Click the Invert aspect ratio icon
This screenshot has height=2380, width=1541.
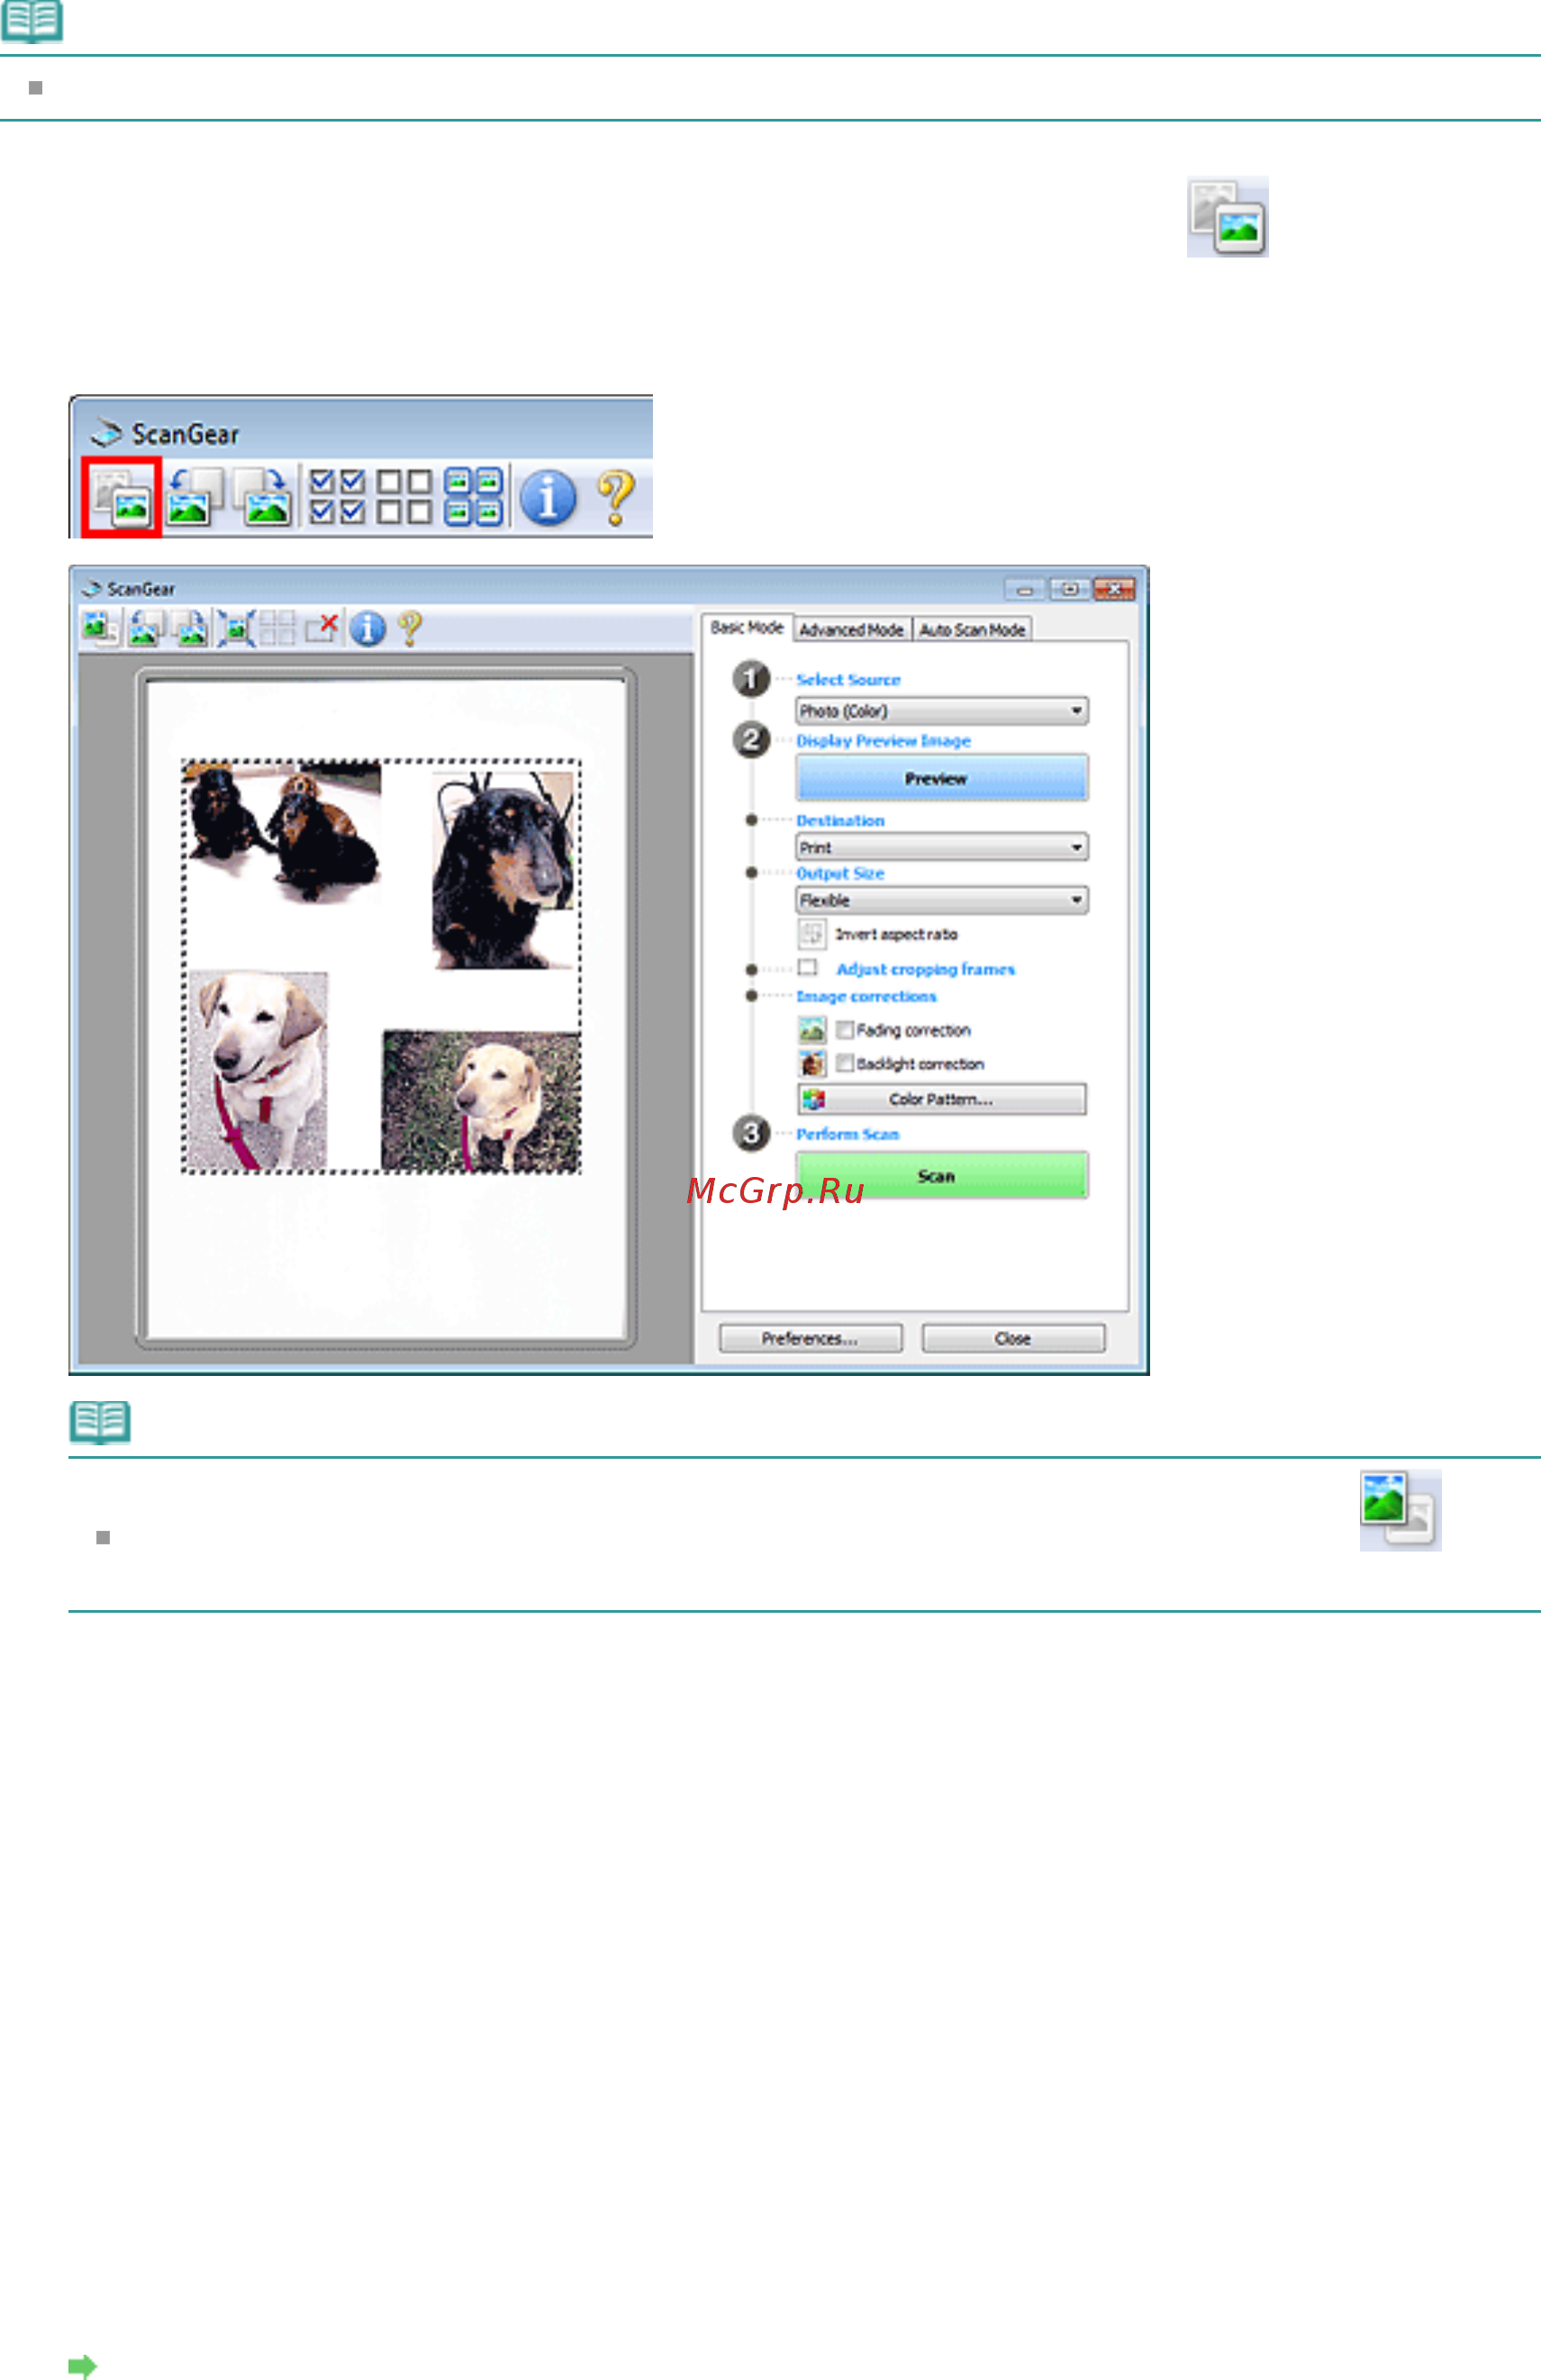(811, 934)
